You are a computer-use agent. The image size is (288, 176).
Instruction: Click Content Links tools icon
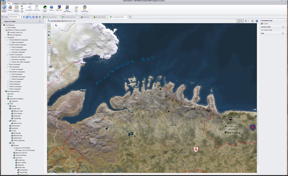[x=283, y=27]
